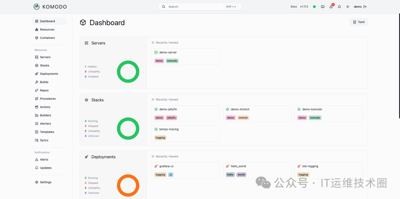Select Deployments label in sidebar
This screenshot has height=199, width=400.
[x=49, y=74]
